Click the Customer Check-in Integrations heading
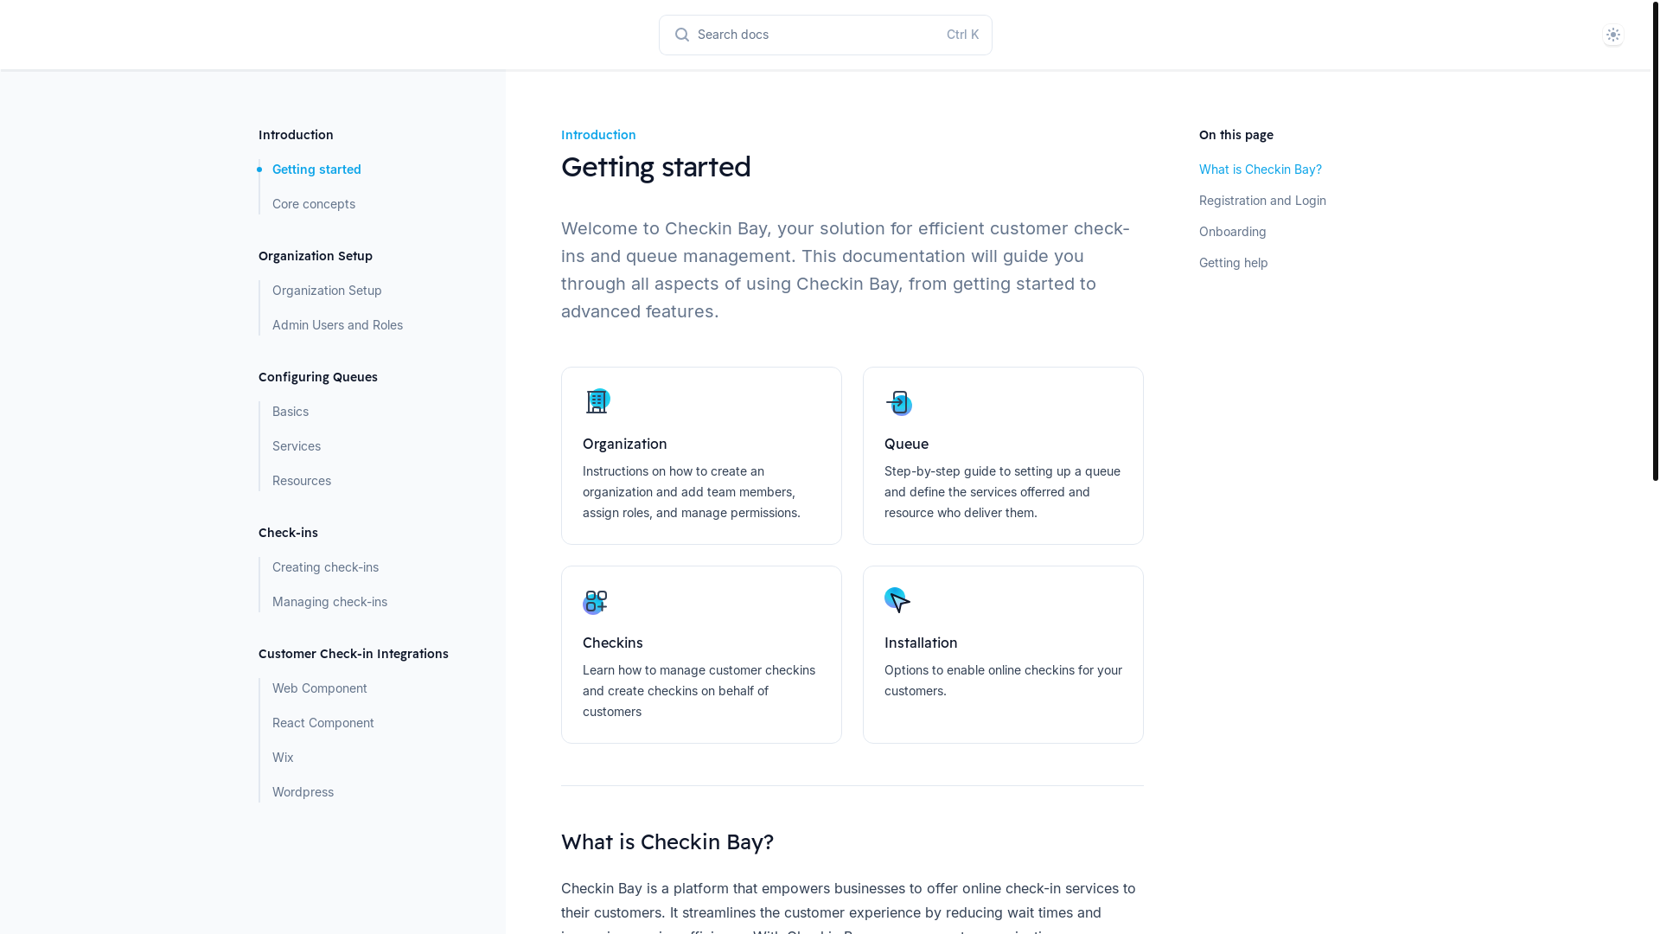The image size is (1660, 934). pyautogui.click(x=354, y=654)
